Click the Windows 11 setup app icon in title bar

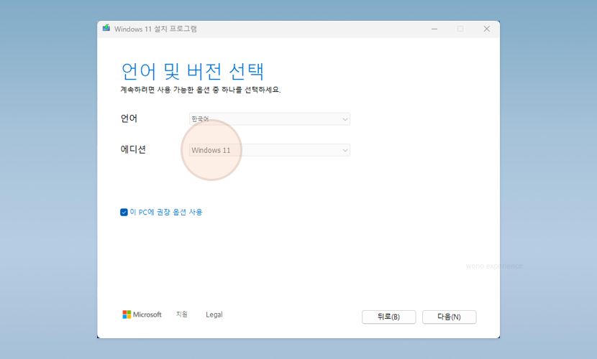106,28
